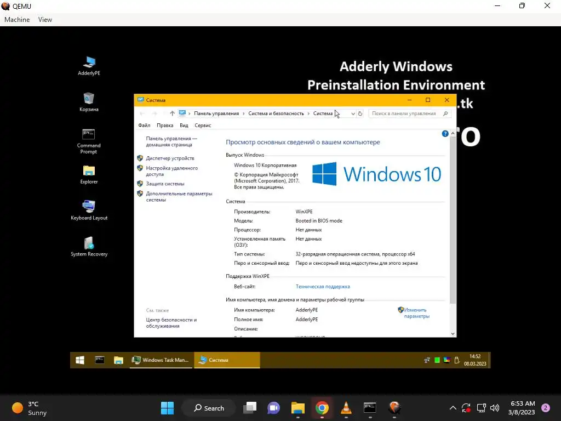Open File Explorer on host taskbar
The width and height of the screenshot is (561, 421).
297,408
